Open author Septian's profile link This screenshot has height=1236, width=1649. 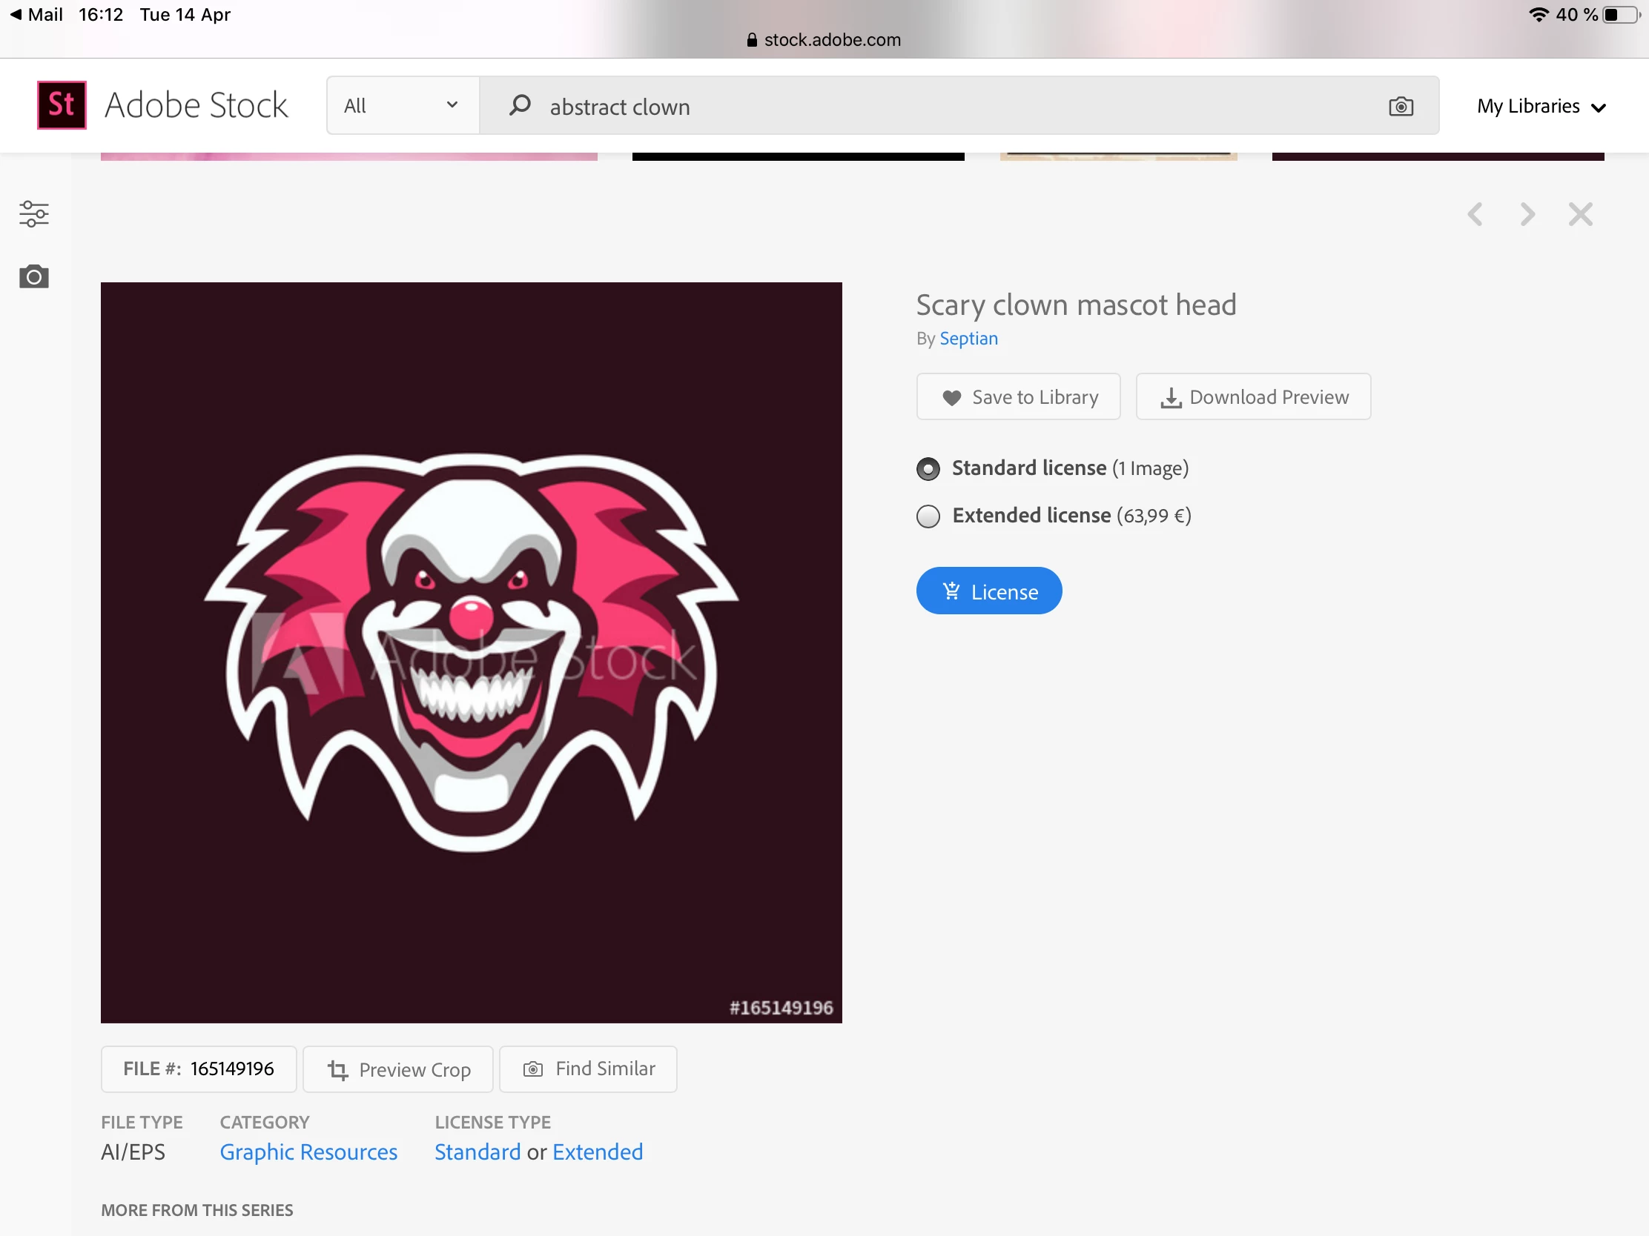(x=968, y=339)
